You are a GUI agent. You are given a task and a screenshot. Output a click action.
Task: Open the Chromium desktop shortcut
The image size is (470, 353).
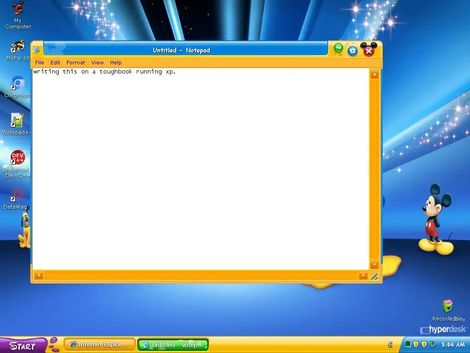(x=17, y=87)
